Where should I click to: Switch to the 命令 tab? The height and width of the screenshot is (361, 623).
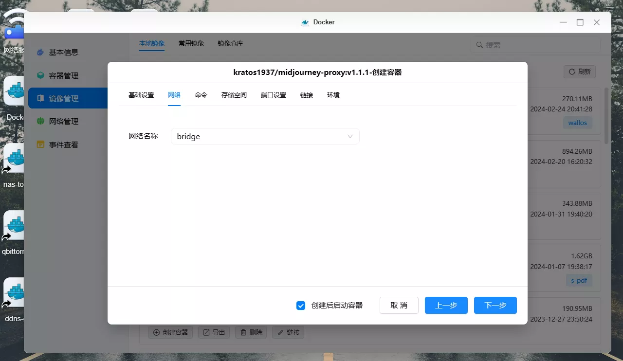pyautogui.click(x=201, y=95)
